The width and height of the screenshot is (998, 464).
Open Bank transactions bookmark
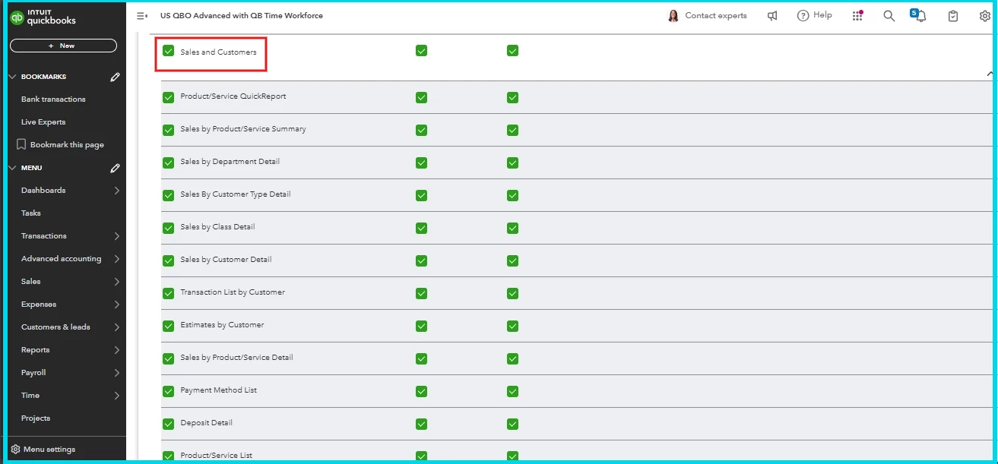click(x=53, y=99)
